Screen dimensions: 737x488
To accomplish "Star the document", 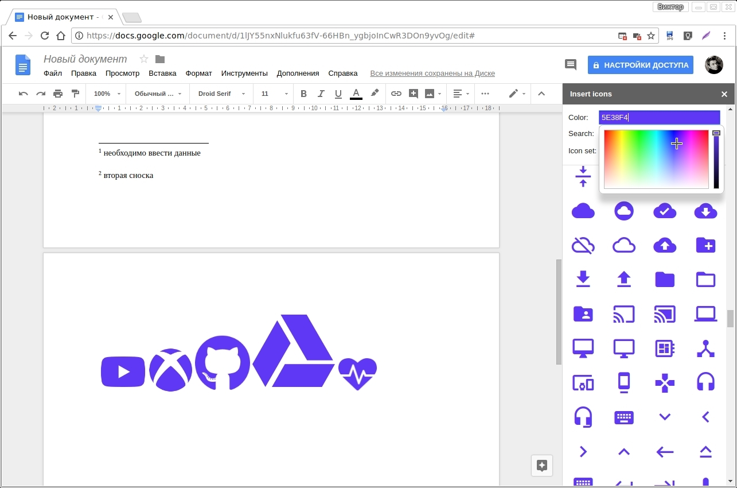I will coord(144,59).
